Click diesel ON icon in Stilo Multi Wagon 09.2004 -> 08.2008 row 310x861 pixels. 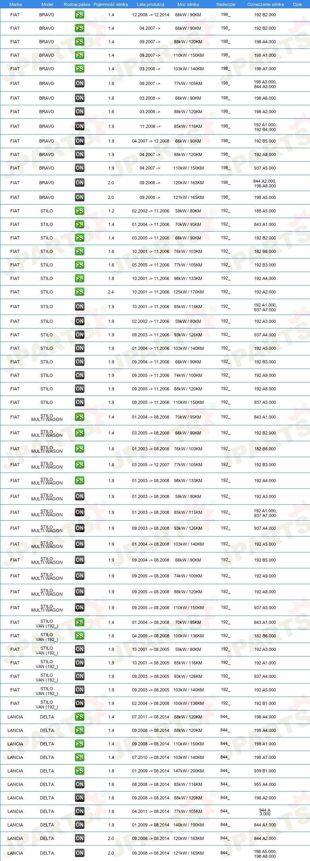80,560
